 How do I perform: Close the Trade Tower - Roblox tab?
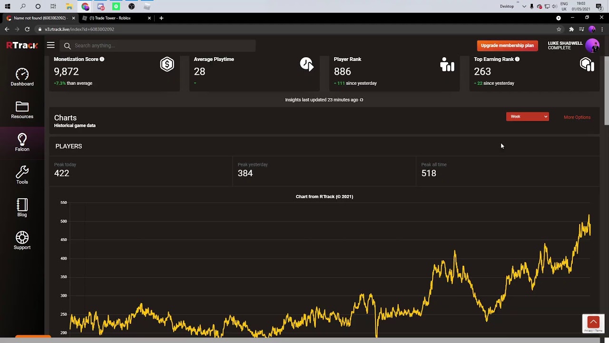149,18
